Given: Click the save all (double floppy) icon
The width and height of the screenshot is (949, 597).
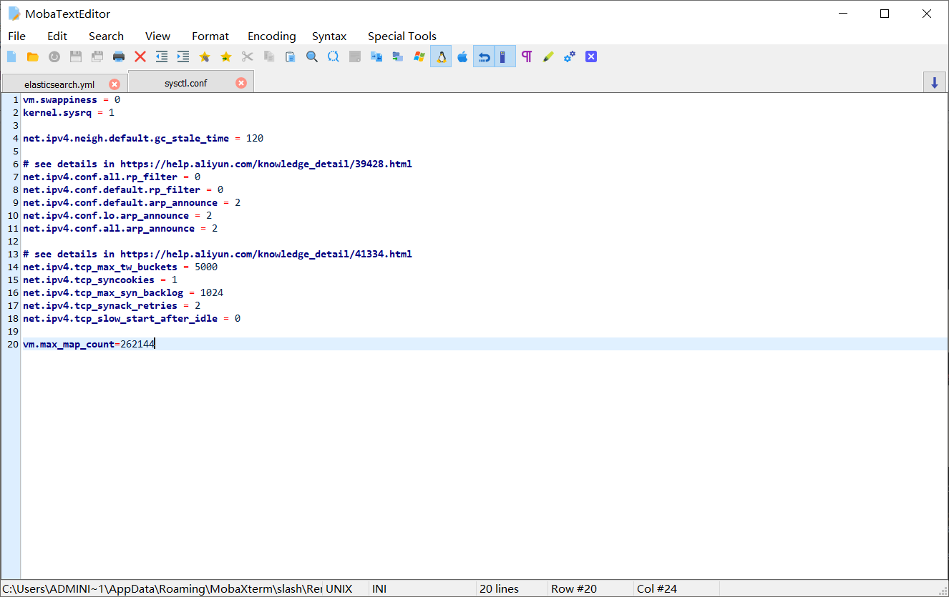Looking at the screenshot, I should click(97, 56).
